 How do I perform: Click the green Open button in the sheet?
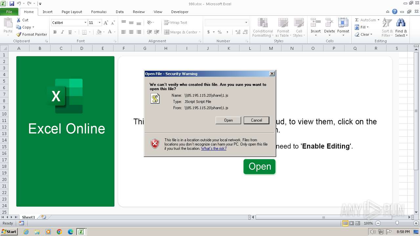260,167
